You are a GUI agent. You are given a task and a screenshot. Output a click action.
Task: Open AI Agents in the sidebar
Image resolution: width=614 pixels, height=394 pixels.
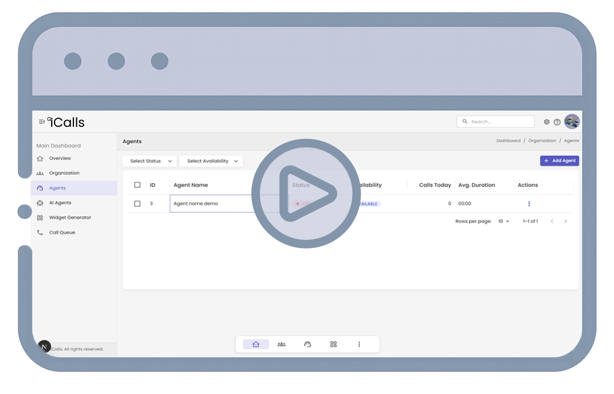[60, 203]
